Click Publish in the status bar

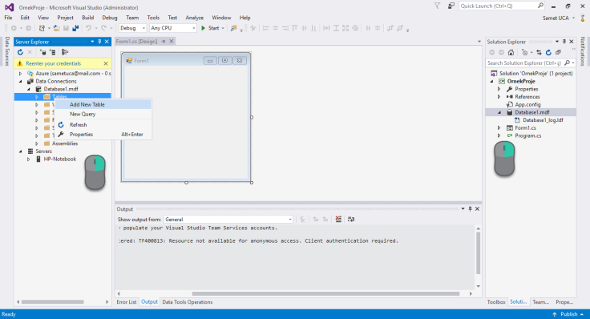(568, 314)
